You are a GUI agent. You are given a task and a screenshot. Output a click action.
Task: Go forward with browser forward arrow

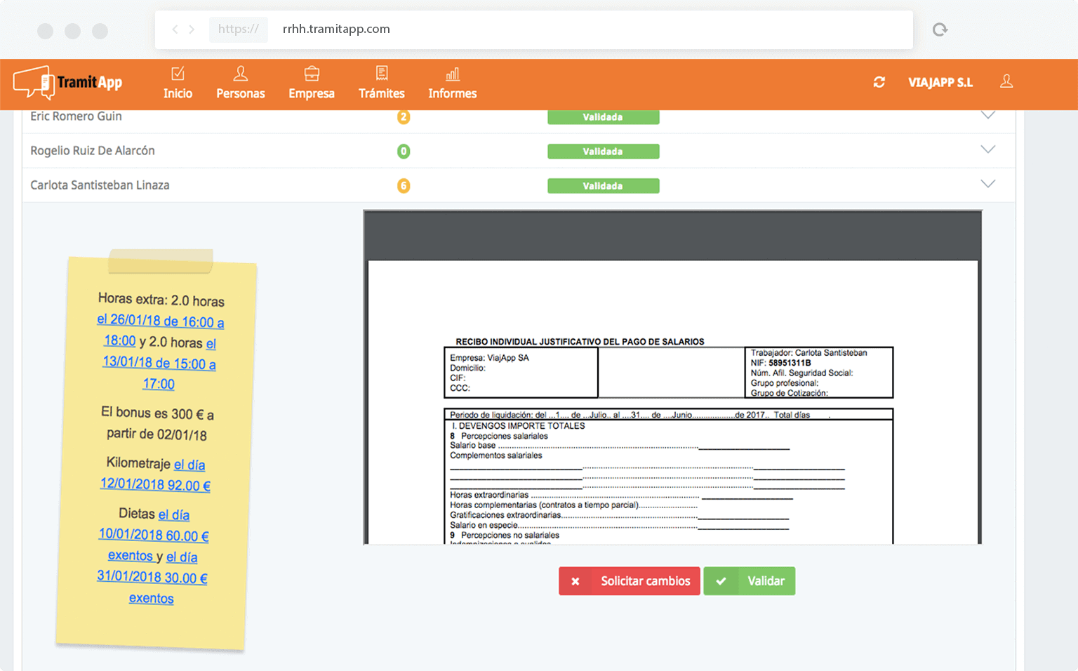[192, 29]
